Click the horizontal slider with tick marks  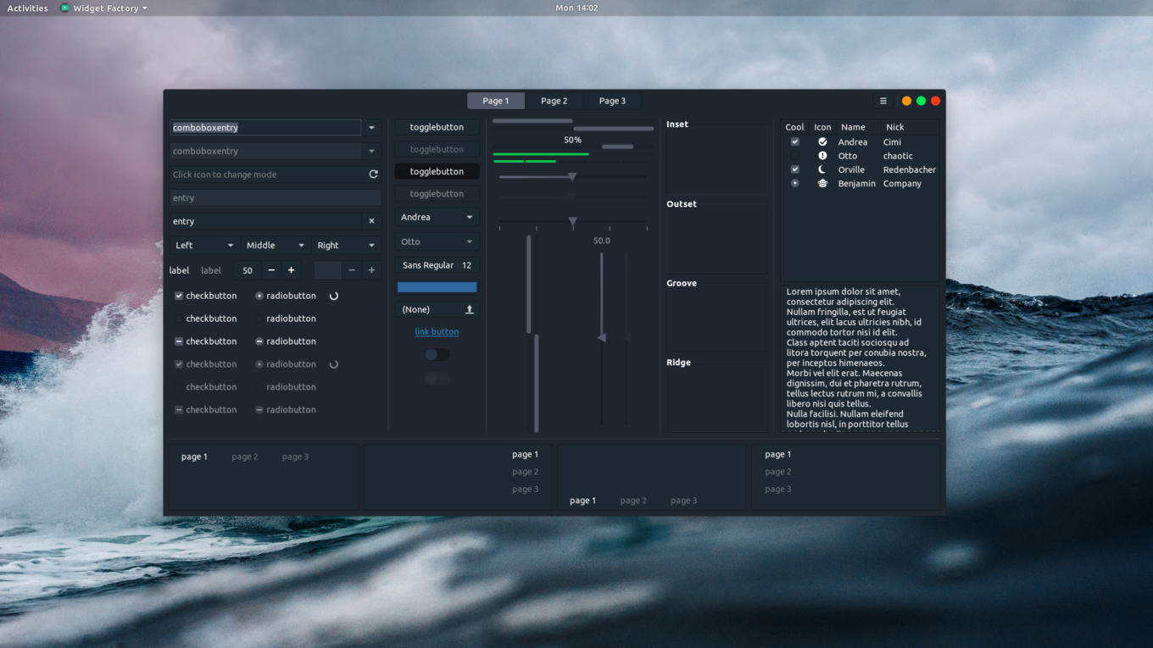pyautogui.click(x=573, y=222)
